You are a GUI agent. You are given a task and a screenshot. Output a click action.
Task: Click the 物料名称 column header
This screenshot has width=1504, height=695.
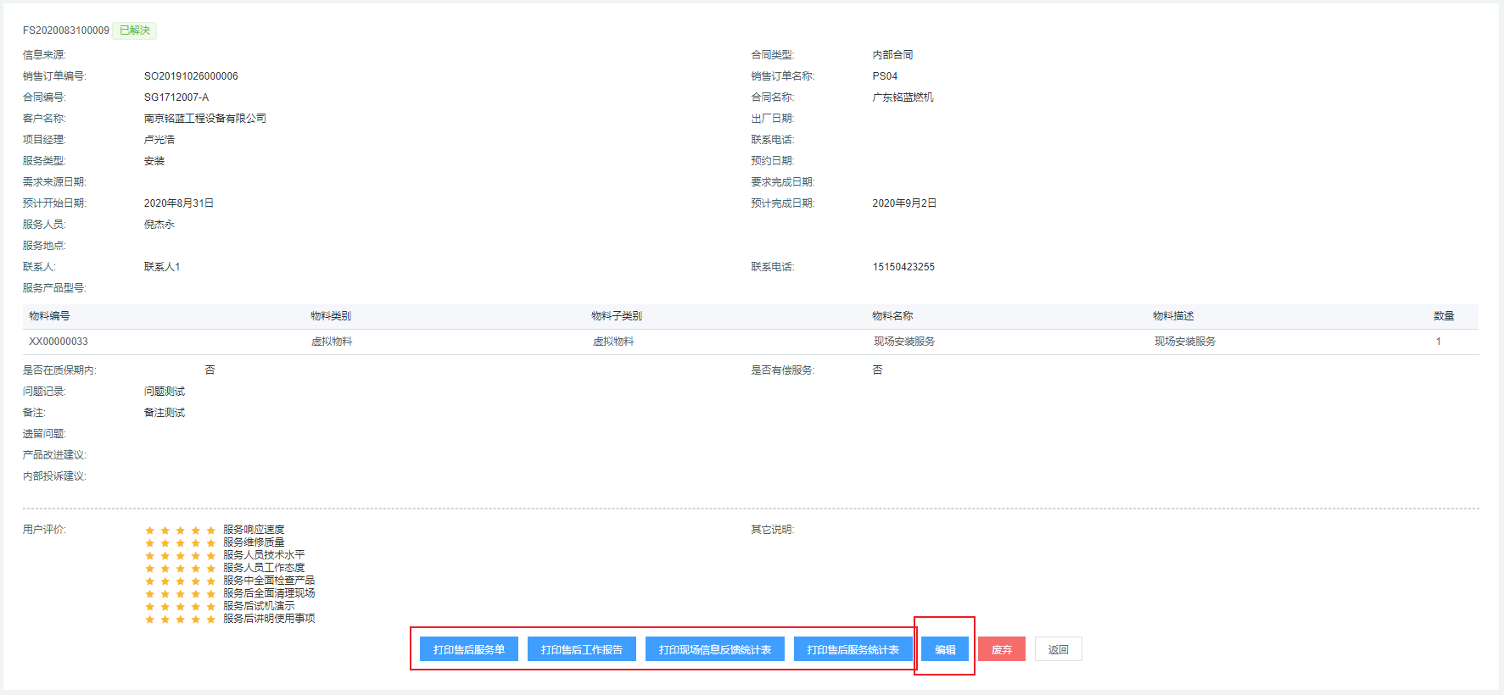(x=892, y=316)
